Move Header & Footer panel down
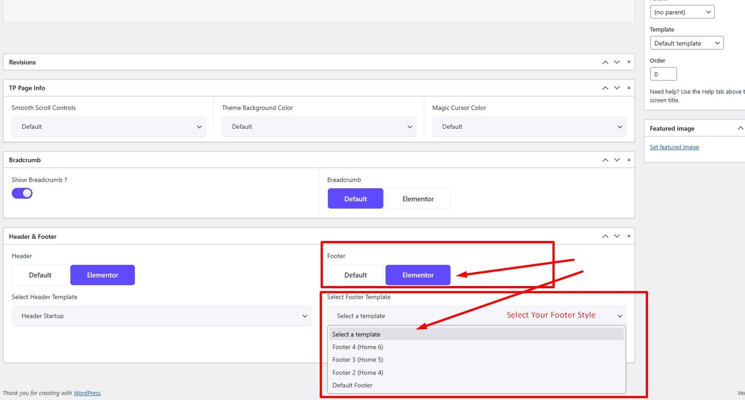This screenshot has width=745, height=400. point(616,236)
